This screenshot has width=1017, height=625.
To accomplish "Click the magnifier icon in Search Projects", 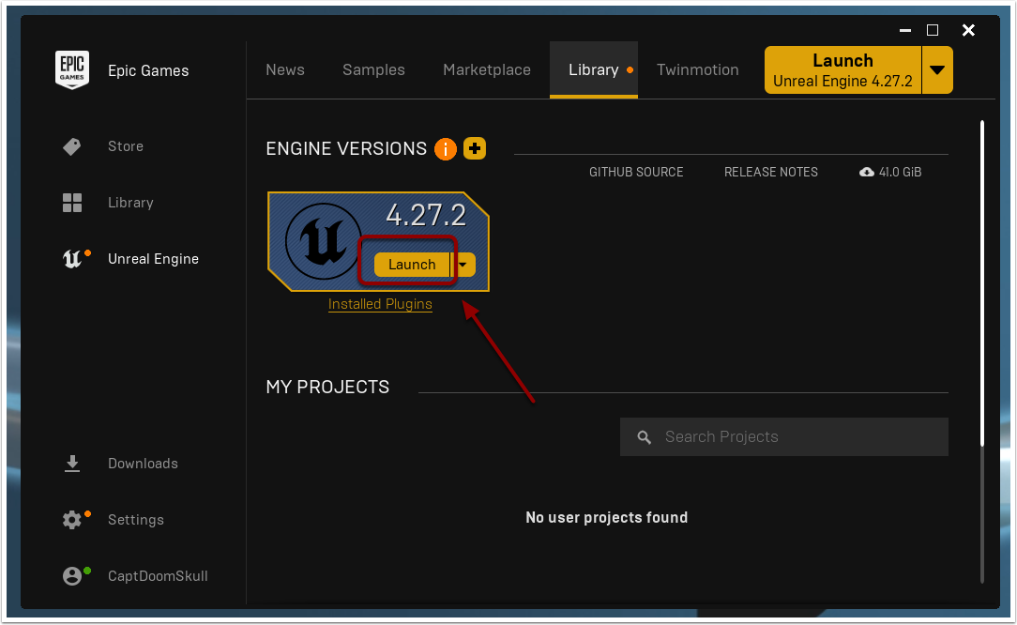I will 644,437.
